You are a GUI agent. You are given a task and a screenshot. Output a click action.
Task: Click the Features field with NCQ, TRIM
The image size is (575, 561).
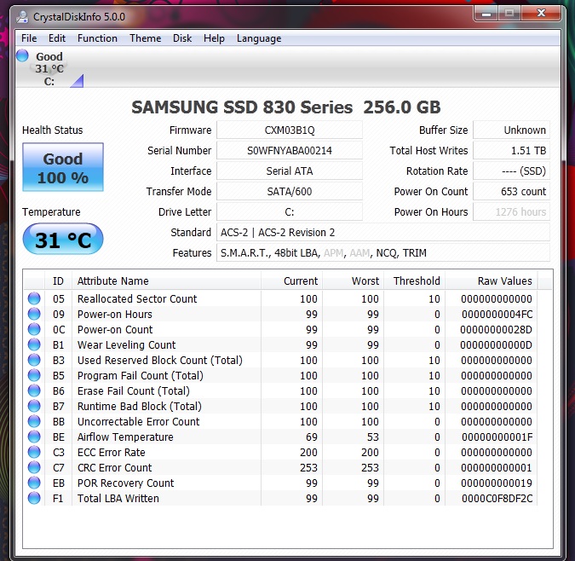[383, 253]
